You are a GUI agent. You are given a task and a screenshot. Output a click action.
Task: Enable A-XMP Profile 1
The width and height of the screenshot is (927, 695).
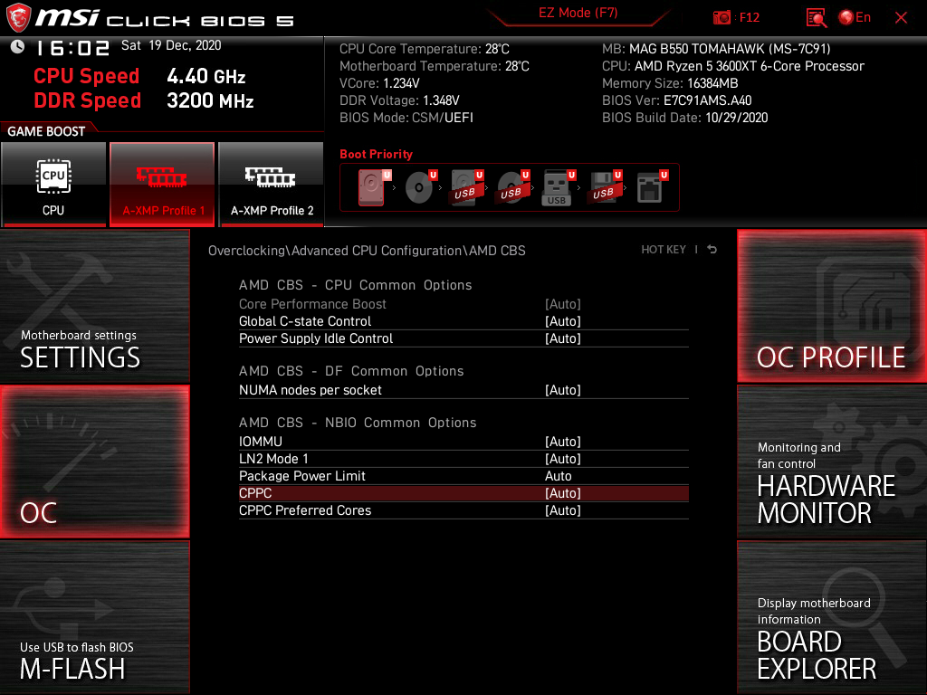point(162,184)
